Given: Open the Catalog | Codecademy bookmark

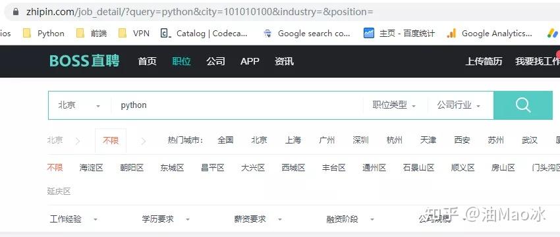Looking at the screenshot, I should coord(204,34).
